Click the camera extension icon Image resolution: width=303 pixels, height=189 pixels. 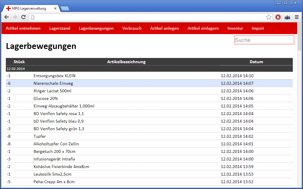coord(287,17)
